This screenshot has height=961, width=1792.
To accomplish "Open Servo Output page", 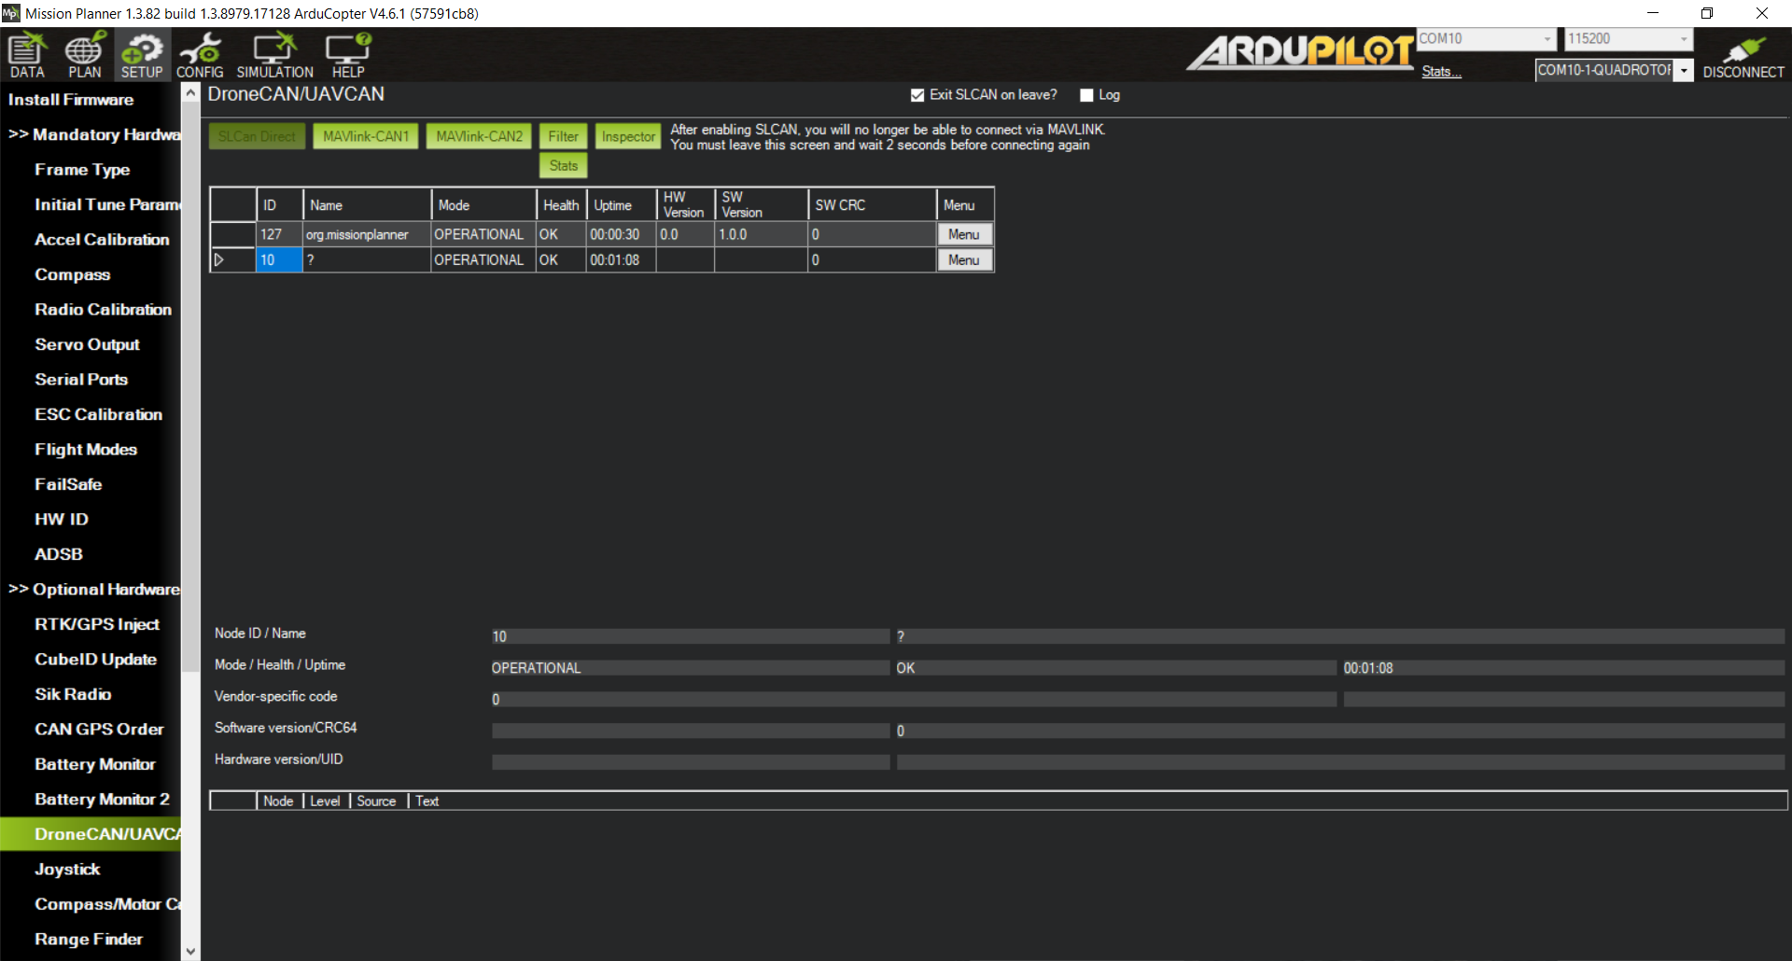I will [x=87, y=344].
